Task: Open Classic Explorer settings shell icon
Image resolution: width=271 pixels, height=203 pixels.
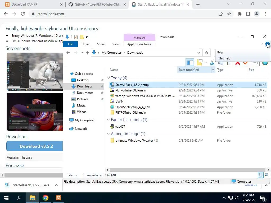Action: [265, 63]
